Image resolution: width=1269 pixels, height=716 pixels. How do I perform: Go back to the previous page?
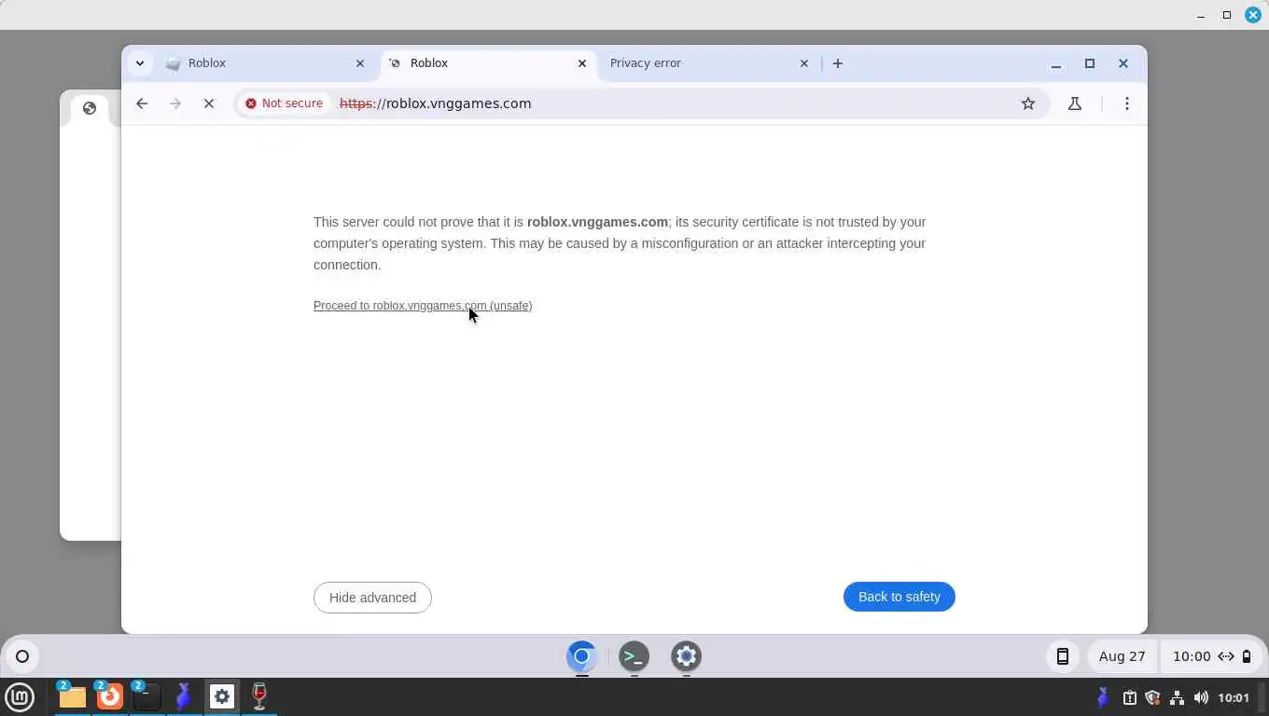pyautogui.click(x=142, y=103)
